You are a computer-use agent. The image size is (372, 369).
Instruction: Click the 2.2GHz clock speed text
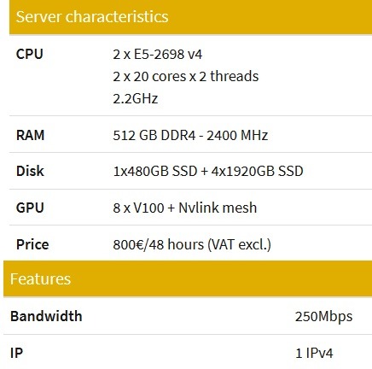(x=136, y=98)
